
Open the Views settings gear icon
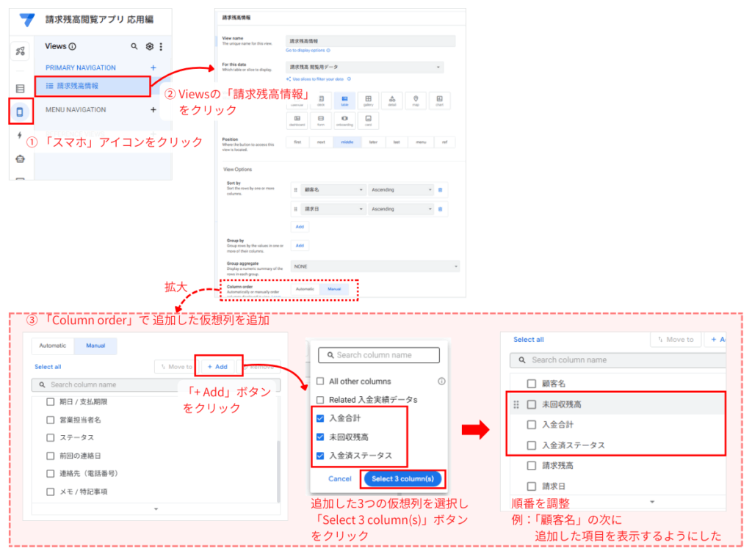click(149, 46)
